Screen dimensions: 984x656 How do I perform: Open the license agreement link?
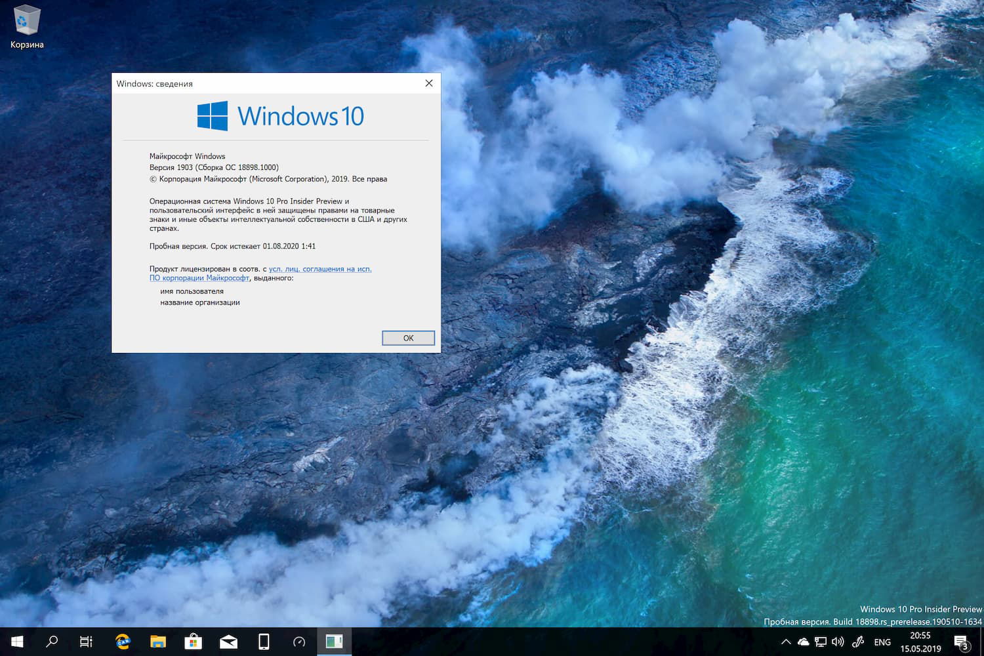click(320, 269)
